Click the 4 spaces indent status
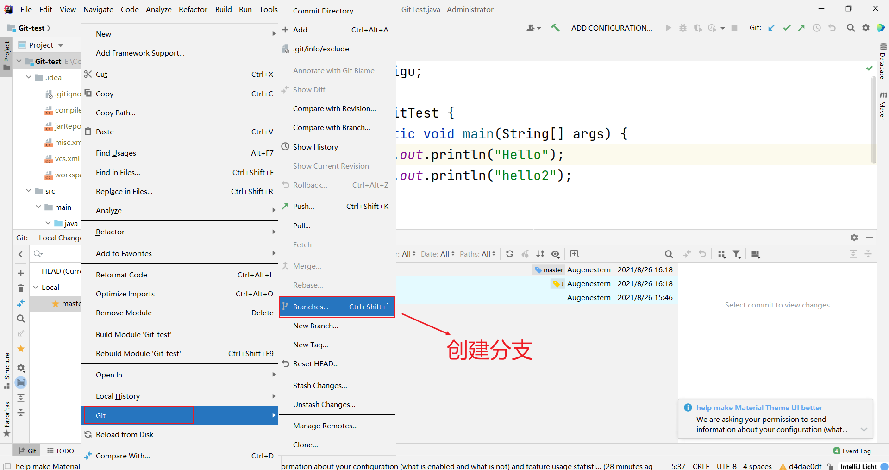This screenshot has height=470, width=889. pos(757,466)
